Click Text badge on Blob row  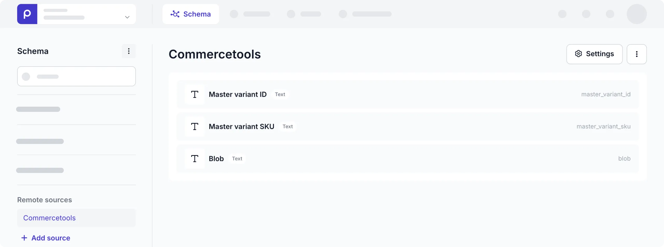pyautogui.click(x=237, y=158)
